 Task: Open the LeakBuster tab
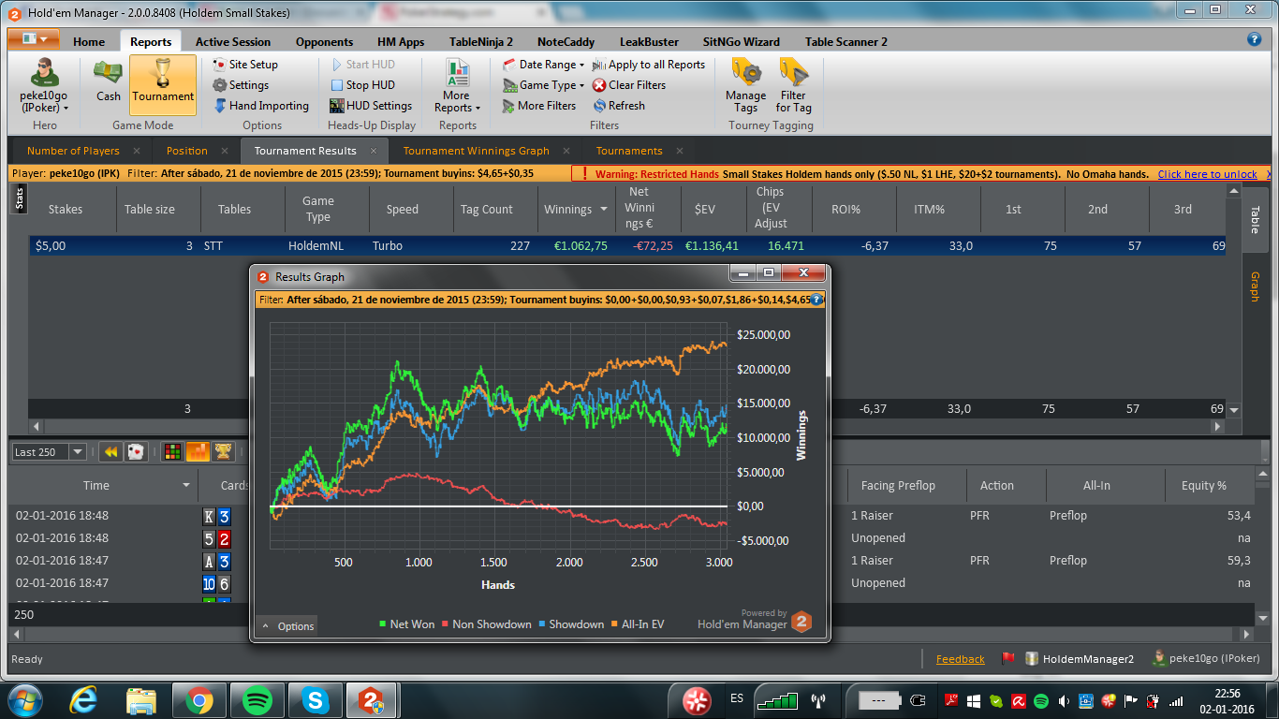tap(650, 41)
